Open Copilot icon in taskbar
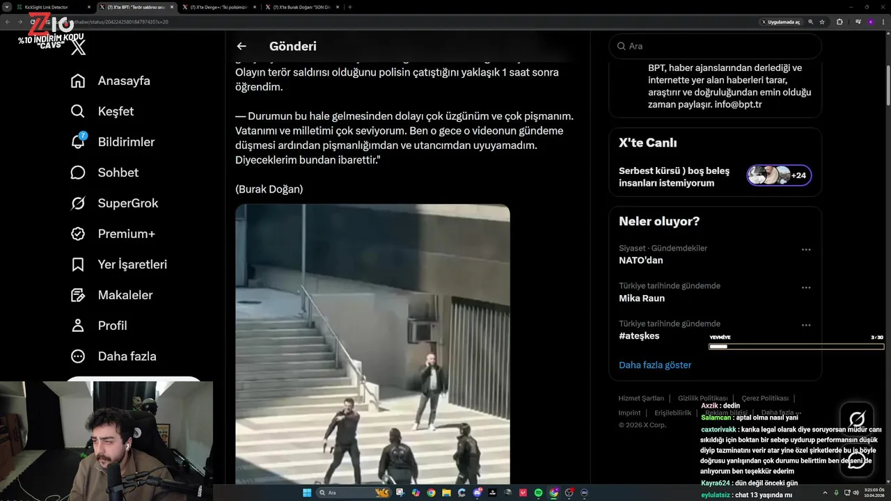The image size is (891, 501). coord(416,493)
